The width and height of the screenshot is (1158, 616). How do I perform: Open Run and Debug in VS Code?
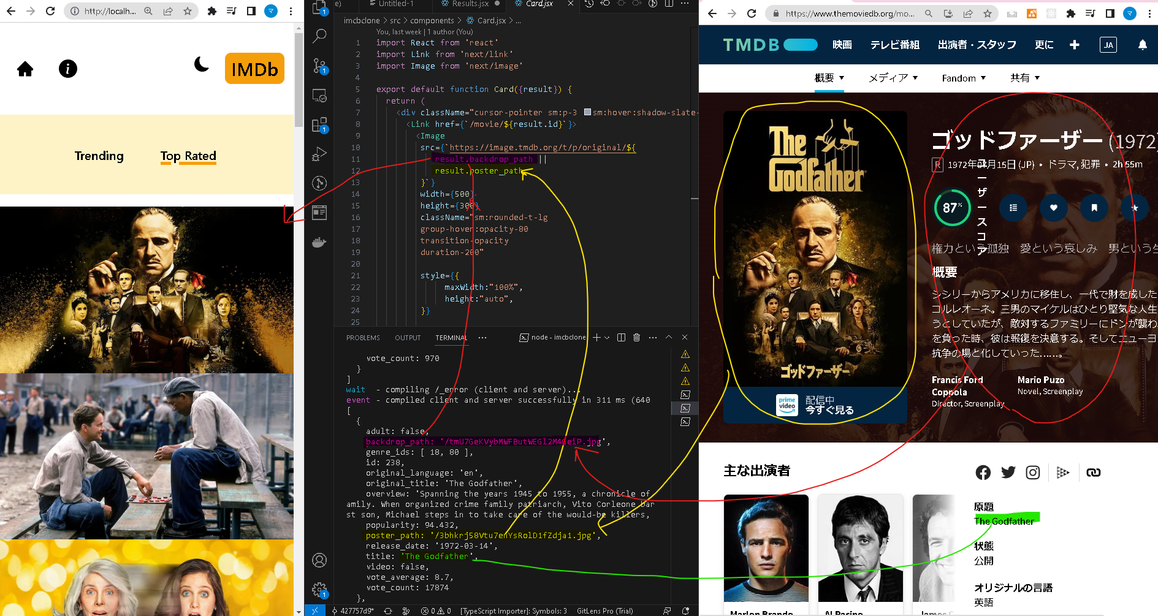pyautogui.click(x=319, y=154)
